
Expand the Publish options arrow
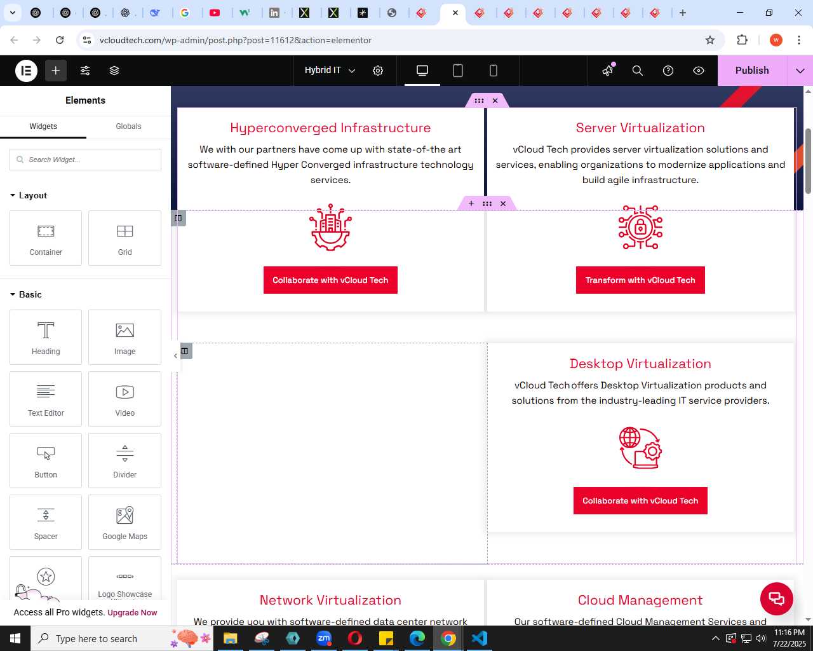coord(800,71)
